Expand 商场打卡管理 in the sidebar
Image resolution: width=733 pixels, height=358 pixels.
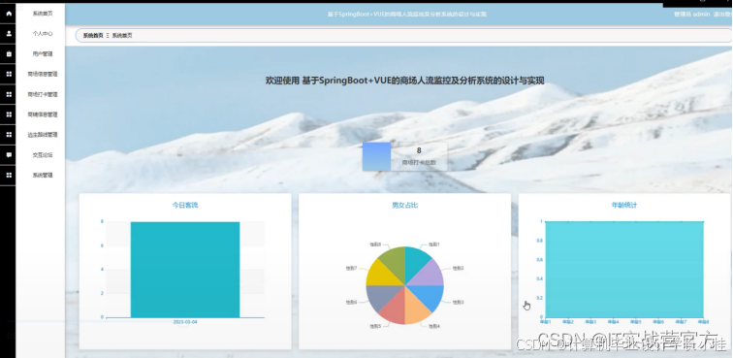pyautogui.click(x=43, y=94)
